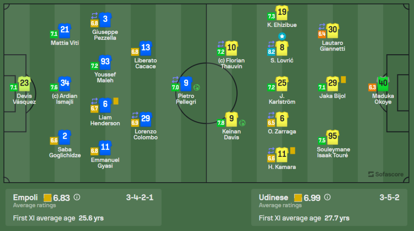Click Maduka Okoye's green number 40 jersey
This screenshot has width=414, height=231.
[383, 83]
